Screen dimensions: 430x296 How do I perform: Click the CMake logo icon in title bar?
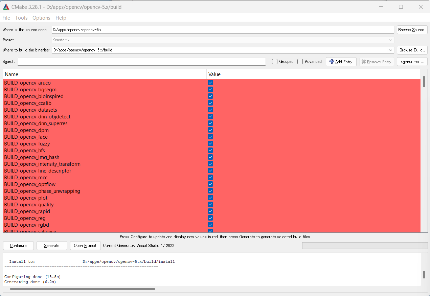[x=6, y=7]
